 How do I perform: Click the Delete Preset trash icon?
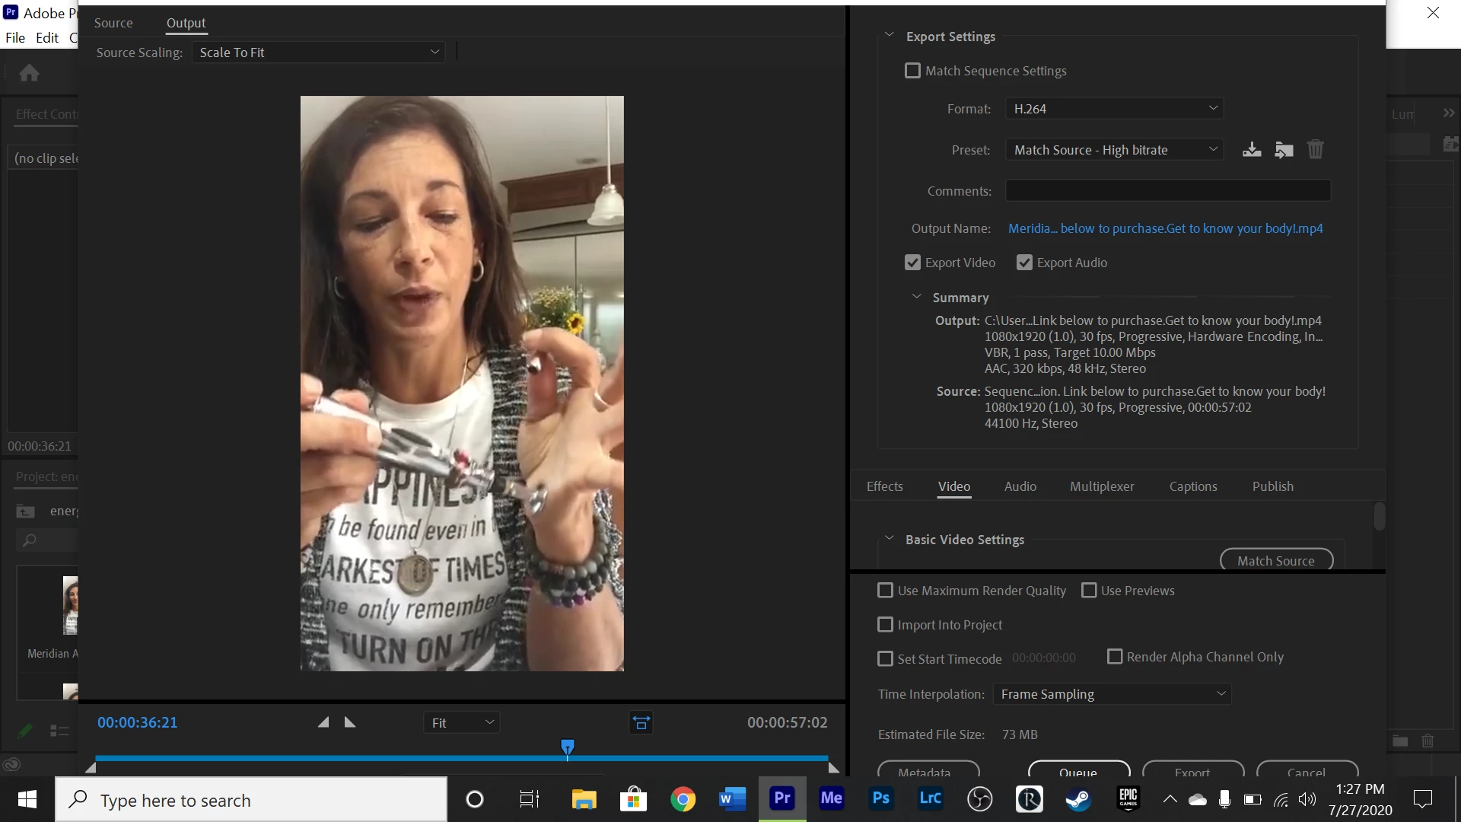point(1316,150)
